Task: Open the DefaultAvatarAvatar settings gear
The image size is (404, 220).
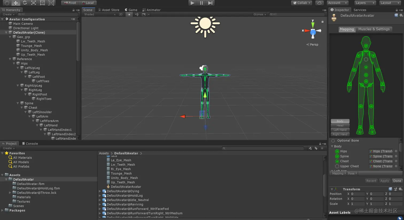Action: click(x=401, y=16)
